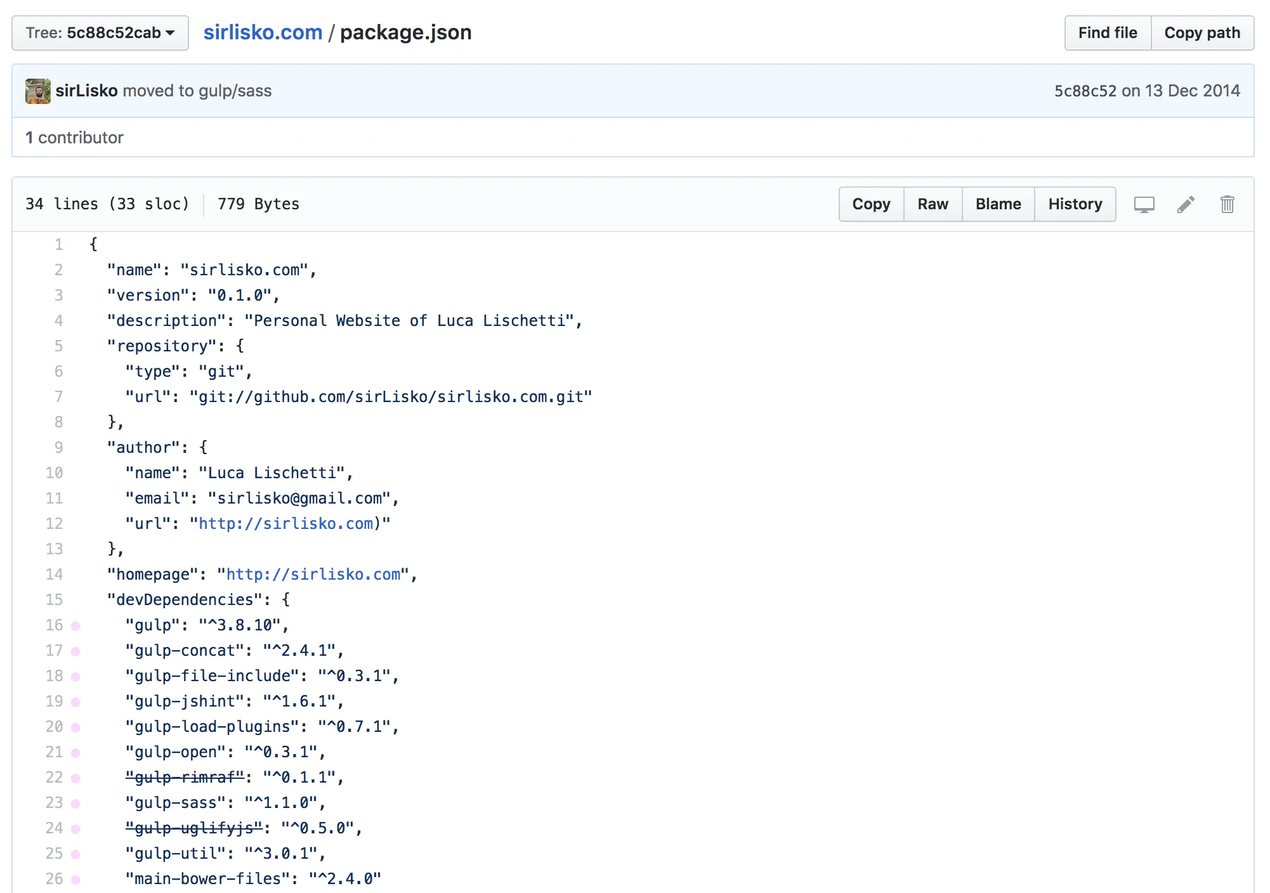Click the Find file button
The image size is (1270, 893).
pos(1107,32)
